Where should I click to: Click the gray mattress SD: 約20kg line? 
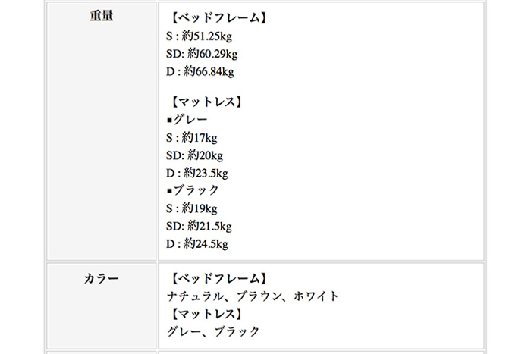[x=194, y=155]
